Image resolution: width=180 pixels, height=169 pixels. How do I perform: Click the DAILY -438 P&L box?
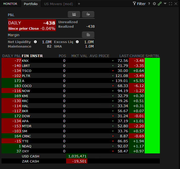tap(32, 25)
